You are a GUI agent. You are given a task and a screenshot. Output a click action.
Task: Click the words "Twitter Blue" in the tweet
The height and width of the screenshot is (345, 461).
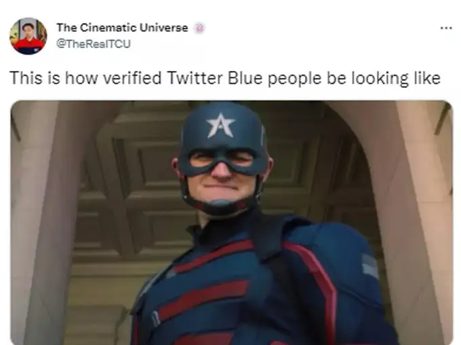[x=215, y=78]
